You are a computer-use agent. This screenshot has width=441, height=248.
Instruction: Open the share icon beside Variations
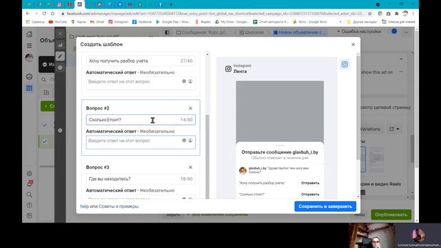click(x=391, y=129)
